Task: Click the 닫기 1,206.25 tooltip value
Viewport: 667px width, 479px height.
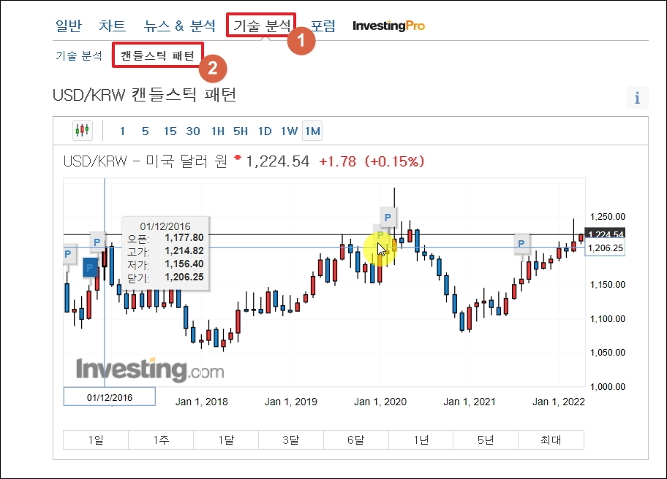Action: pyautogui.click(x=184, y=277)
